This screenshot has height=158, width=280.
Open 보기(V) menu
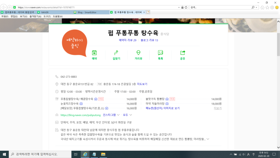(x=24, y=16)
